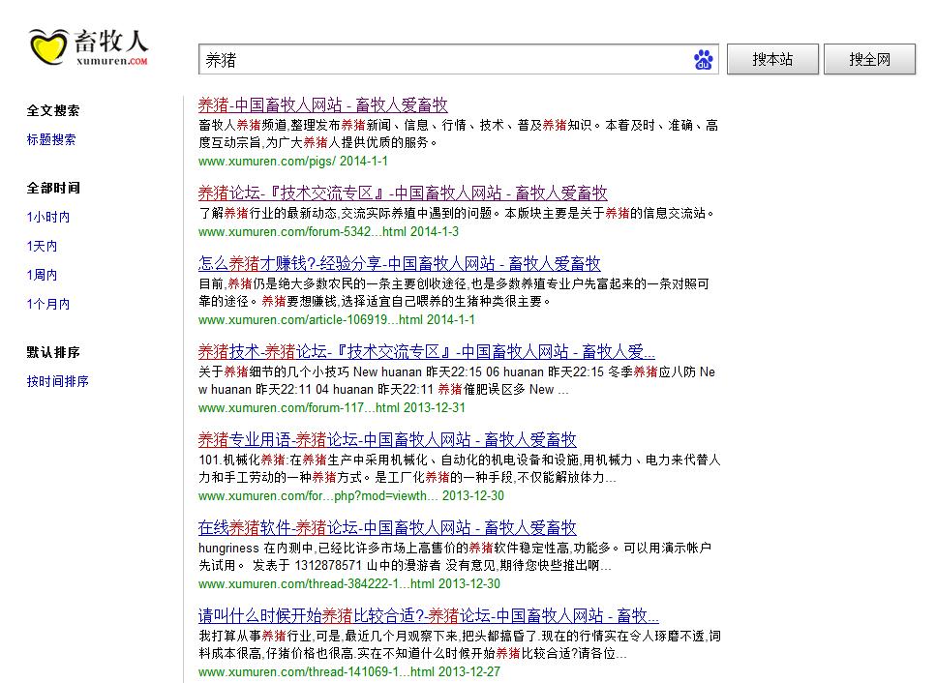
Task: Filter results to 1小时内
Action: point(48,217)
